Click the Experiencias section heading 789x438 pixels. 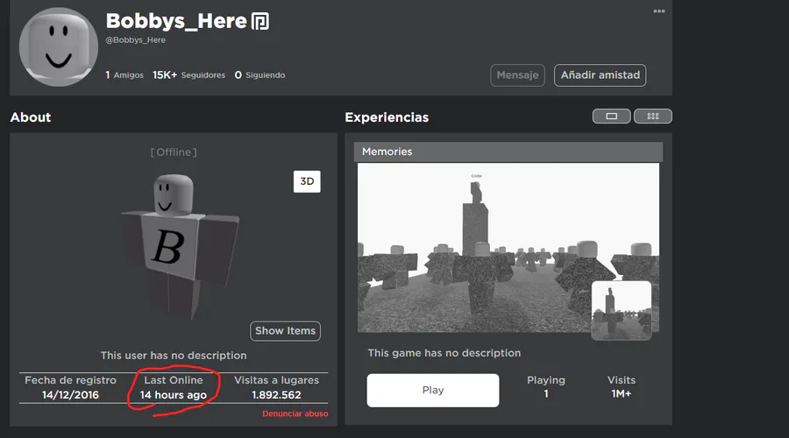(x=387, y=117)
